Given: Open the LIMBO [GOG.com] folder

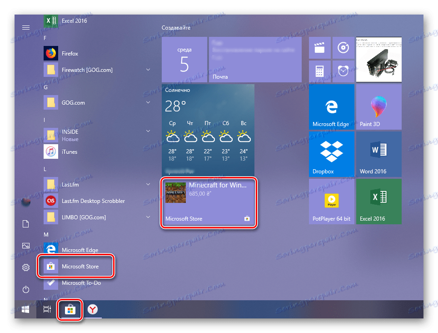Looking at the screenshot, I should [x=97, y=217].
